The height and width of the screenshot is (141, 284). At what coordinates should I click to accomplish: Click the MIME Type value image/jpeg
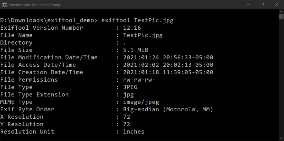click(141, 102)
